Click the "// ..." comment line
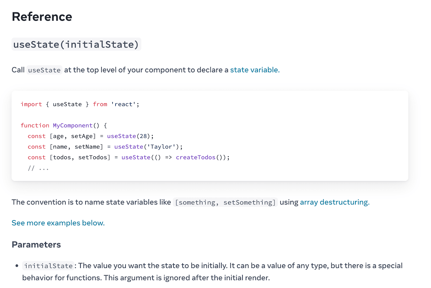This screenshot has width=431, height=288. click(38, 168)
